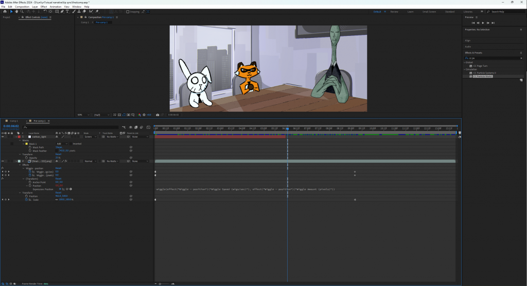The height and width of the screenshot is (286, 527).
Task: Select the Eraser tool
Action: click(x=84, y=11)
